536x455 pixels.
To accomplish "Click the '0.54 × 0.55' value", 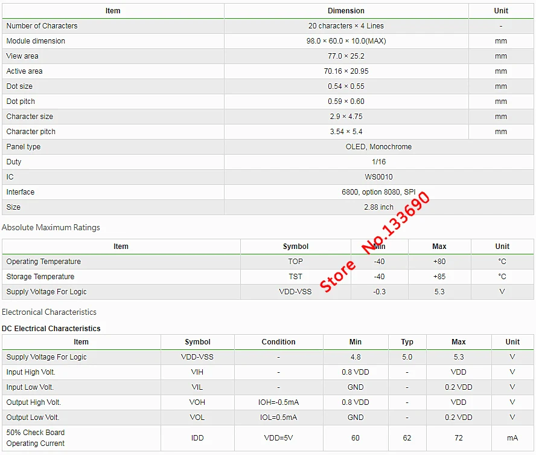I will pyautogui.click(x=346, y=86).
